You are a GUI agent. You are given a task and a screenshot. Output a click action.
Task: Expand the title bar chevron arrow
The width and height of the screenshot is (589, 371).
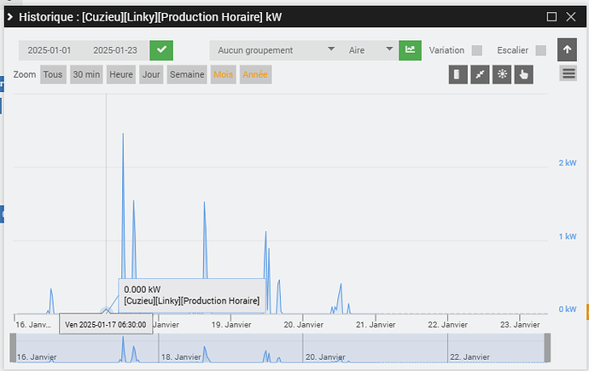point(10,17)
